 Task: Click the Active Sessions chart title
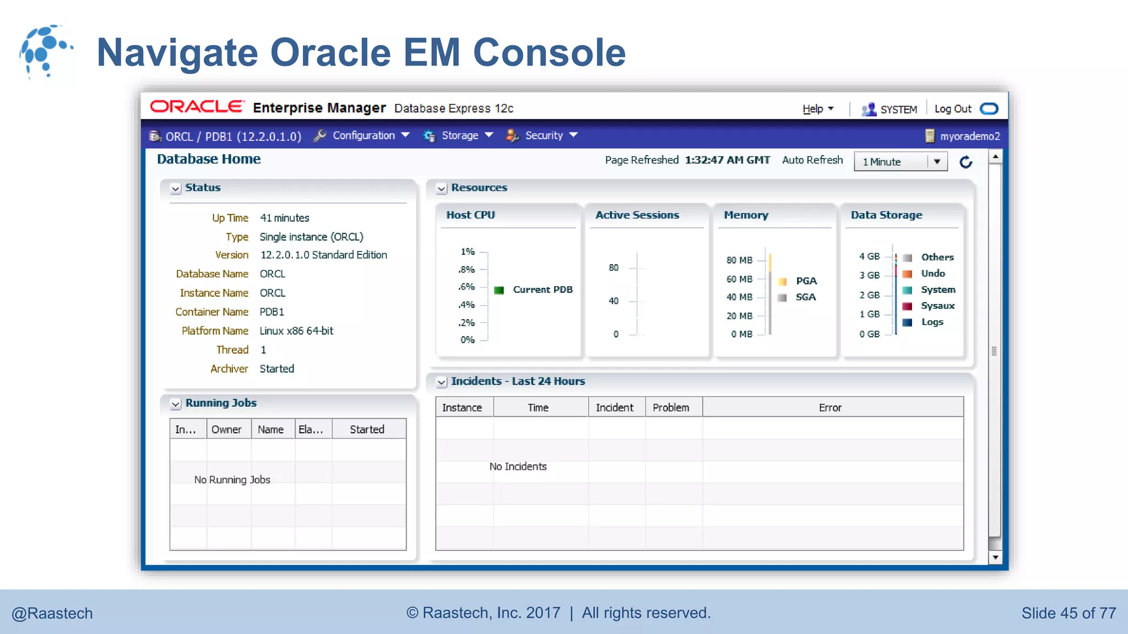point(637,215)
